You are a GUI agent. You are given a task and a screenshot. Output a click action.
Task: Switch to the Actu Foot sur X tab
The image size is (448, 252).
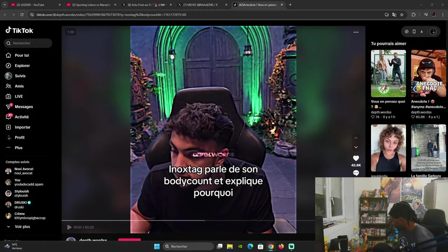pos(147,5)
